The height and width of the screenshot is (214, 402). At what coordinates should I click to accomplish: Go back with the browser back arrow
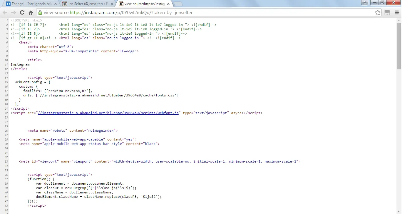[x=5, y=13]
